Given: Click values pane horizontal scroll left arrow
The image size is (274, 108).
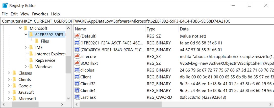Looking at the screenshot, I should click(x=76, y=104).
